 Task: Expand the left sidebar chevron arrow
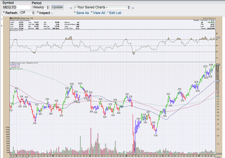(2, 19)
